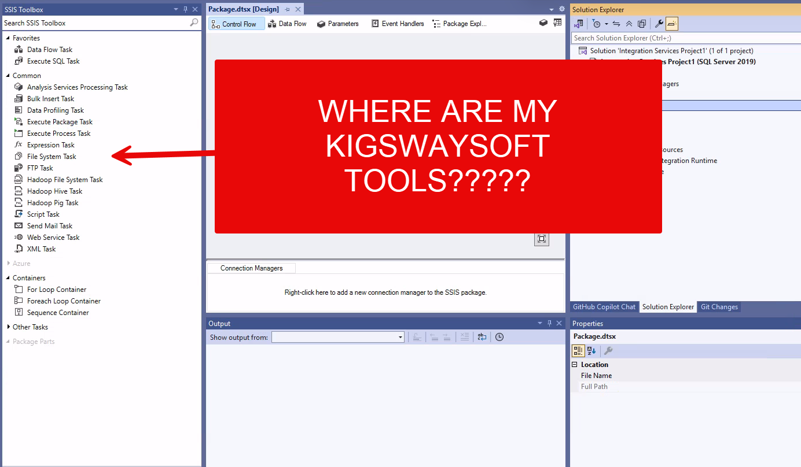This screenshot has height=467, width=801.
Task: Switch to Control Flow tab
Action: tap(236, 24)
